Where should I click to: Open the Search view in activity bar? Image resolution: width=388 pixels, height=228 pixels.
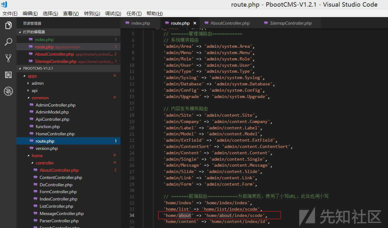[x=8, y=42]
